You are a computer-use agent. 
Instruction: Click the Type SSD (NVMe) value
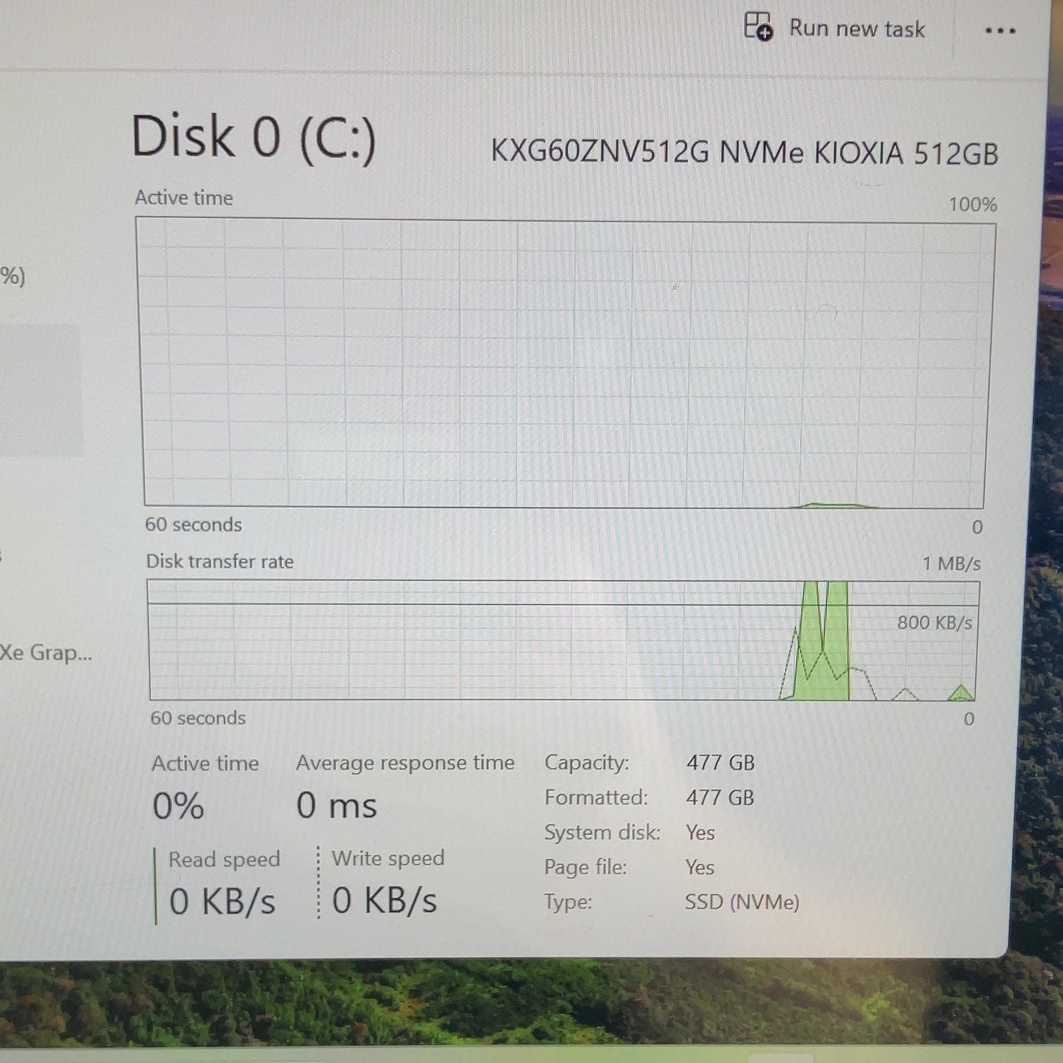tap(741, 902)
